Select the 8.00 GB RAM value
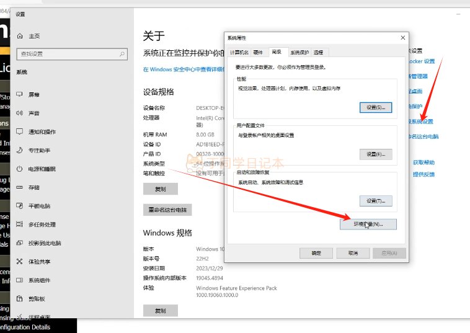This screenshot has width=470, height=333. tap(205, 135)
